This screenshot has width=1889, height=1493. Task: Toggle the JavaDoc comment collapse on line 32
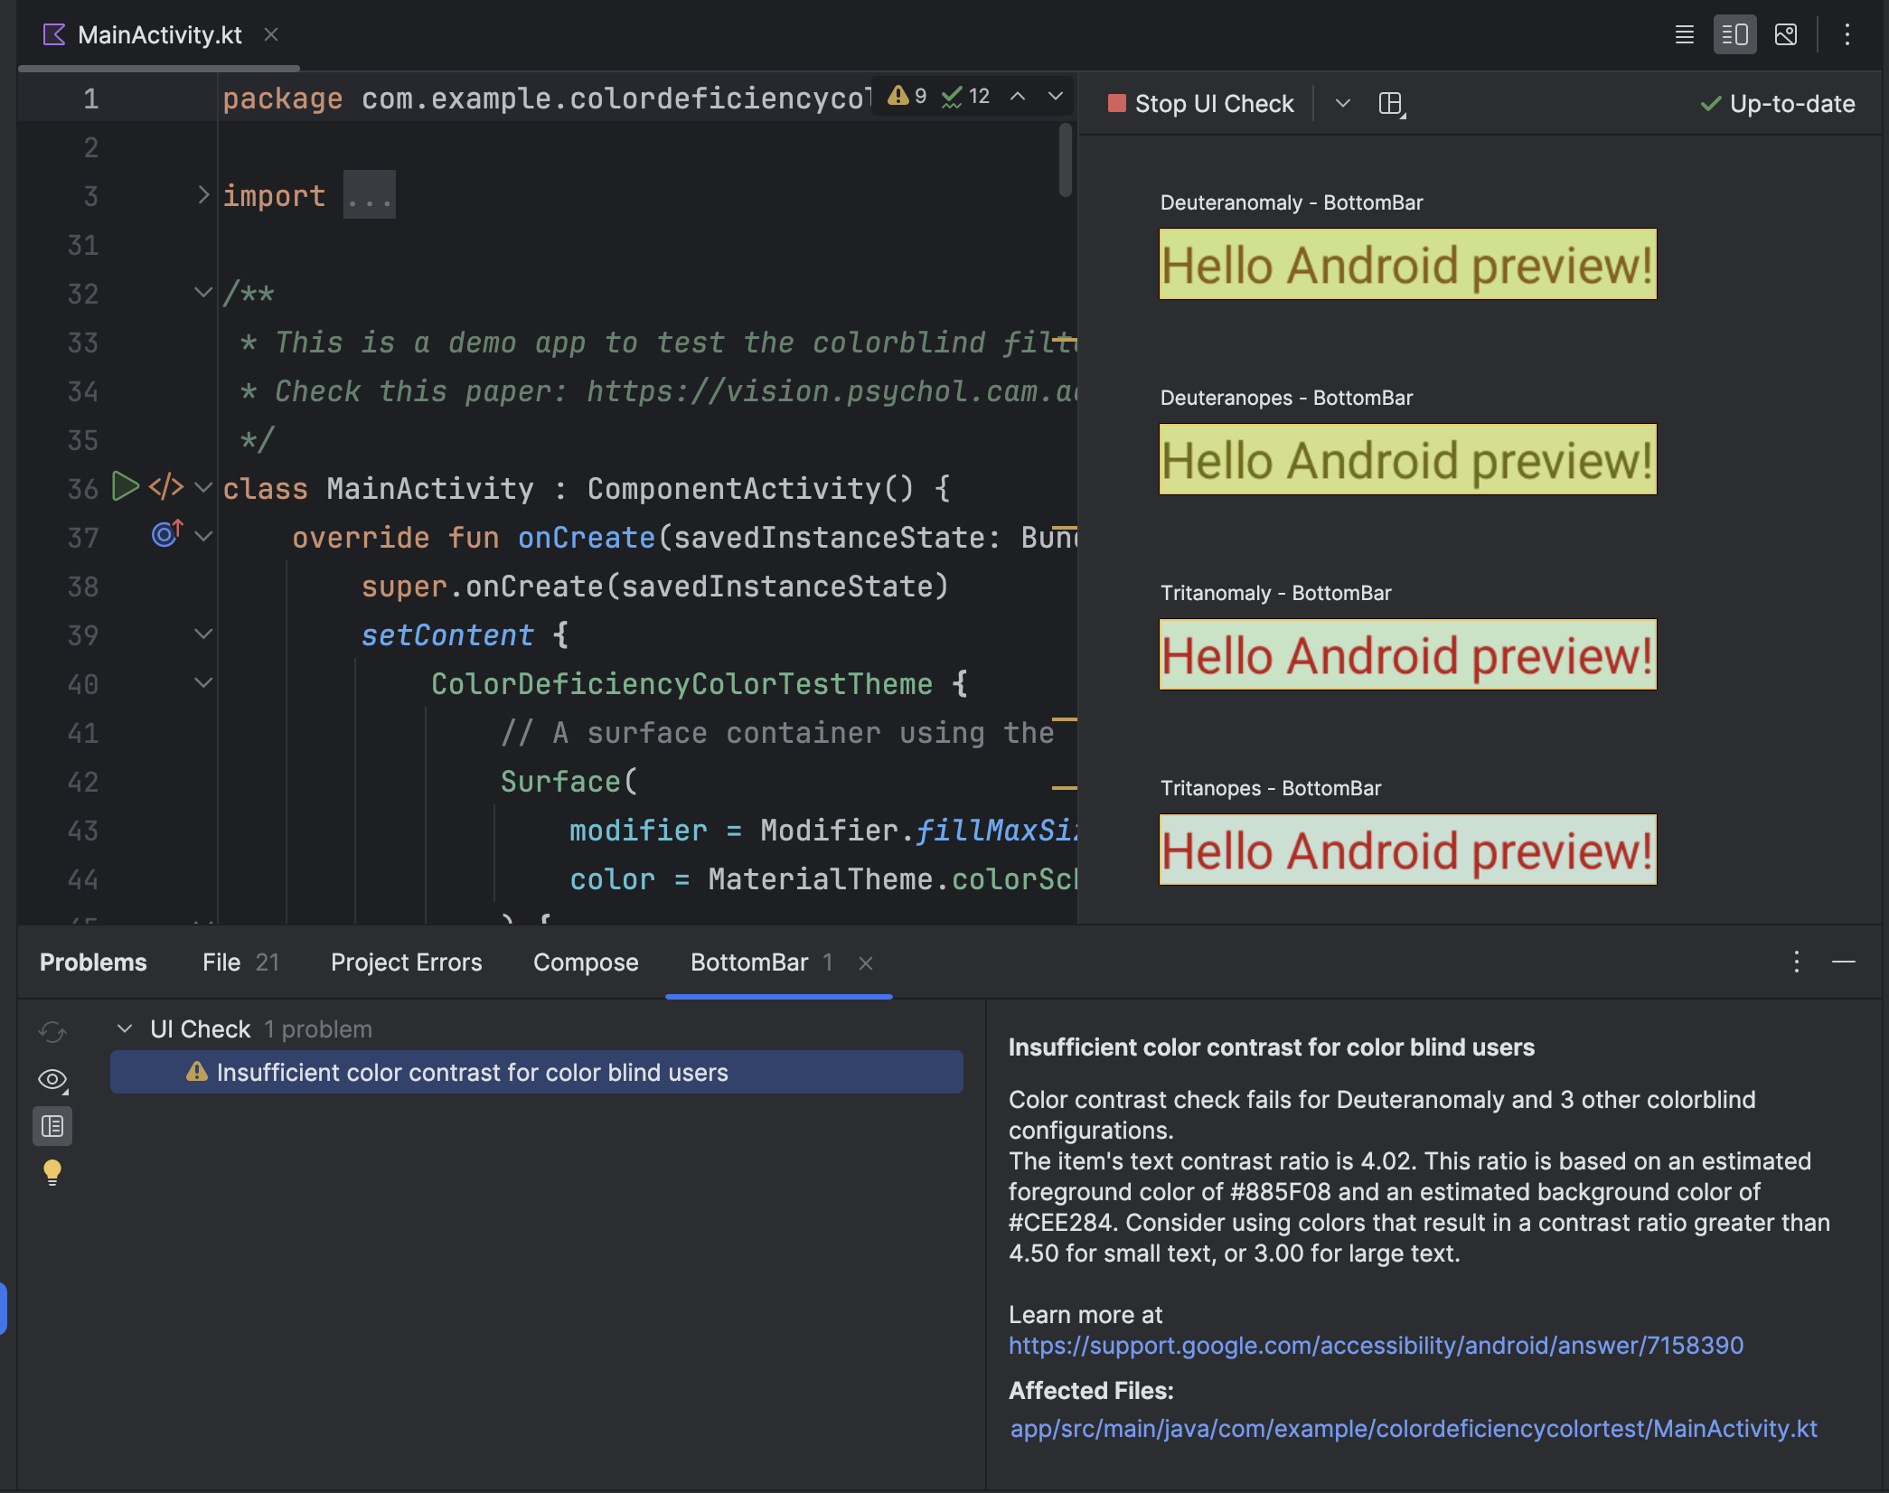pyautogui.click(x=201, y=291)
